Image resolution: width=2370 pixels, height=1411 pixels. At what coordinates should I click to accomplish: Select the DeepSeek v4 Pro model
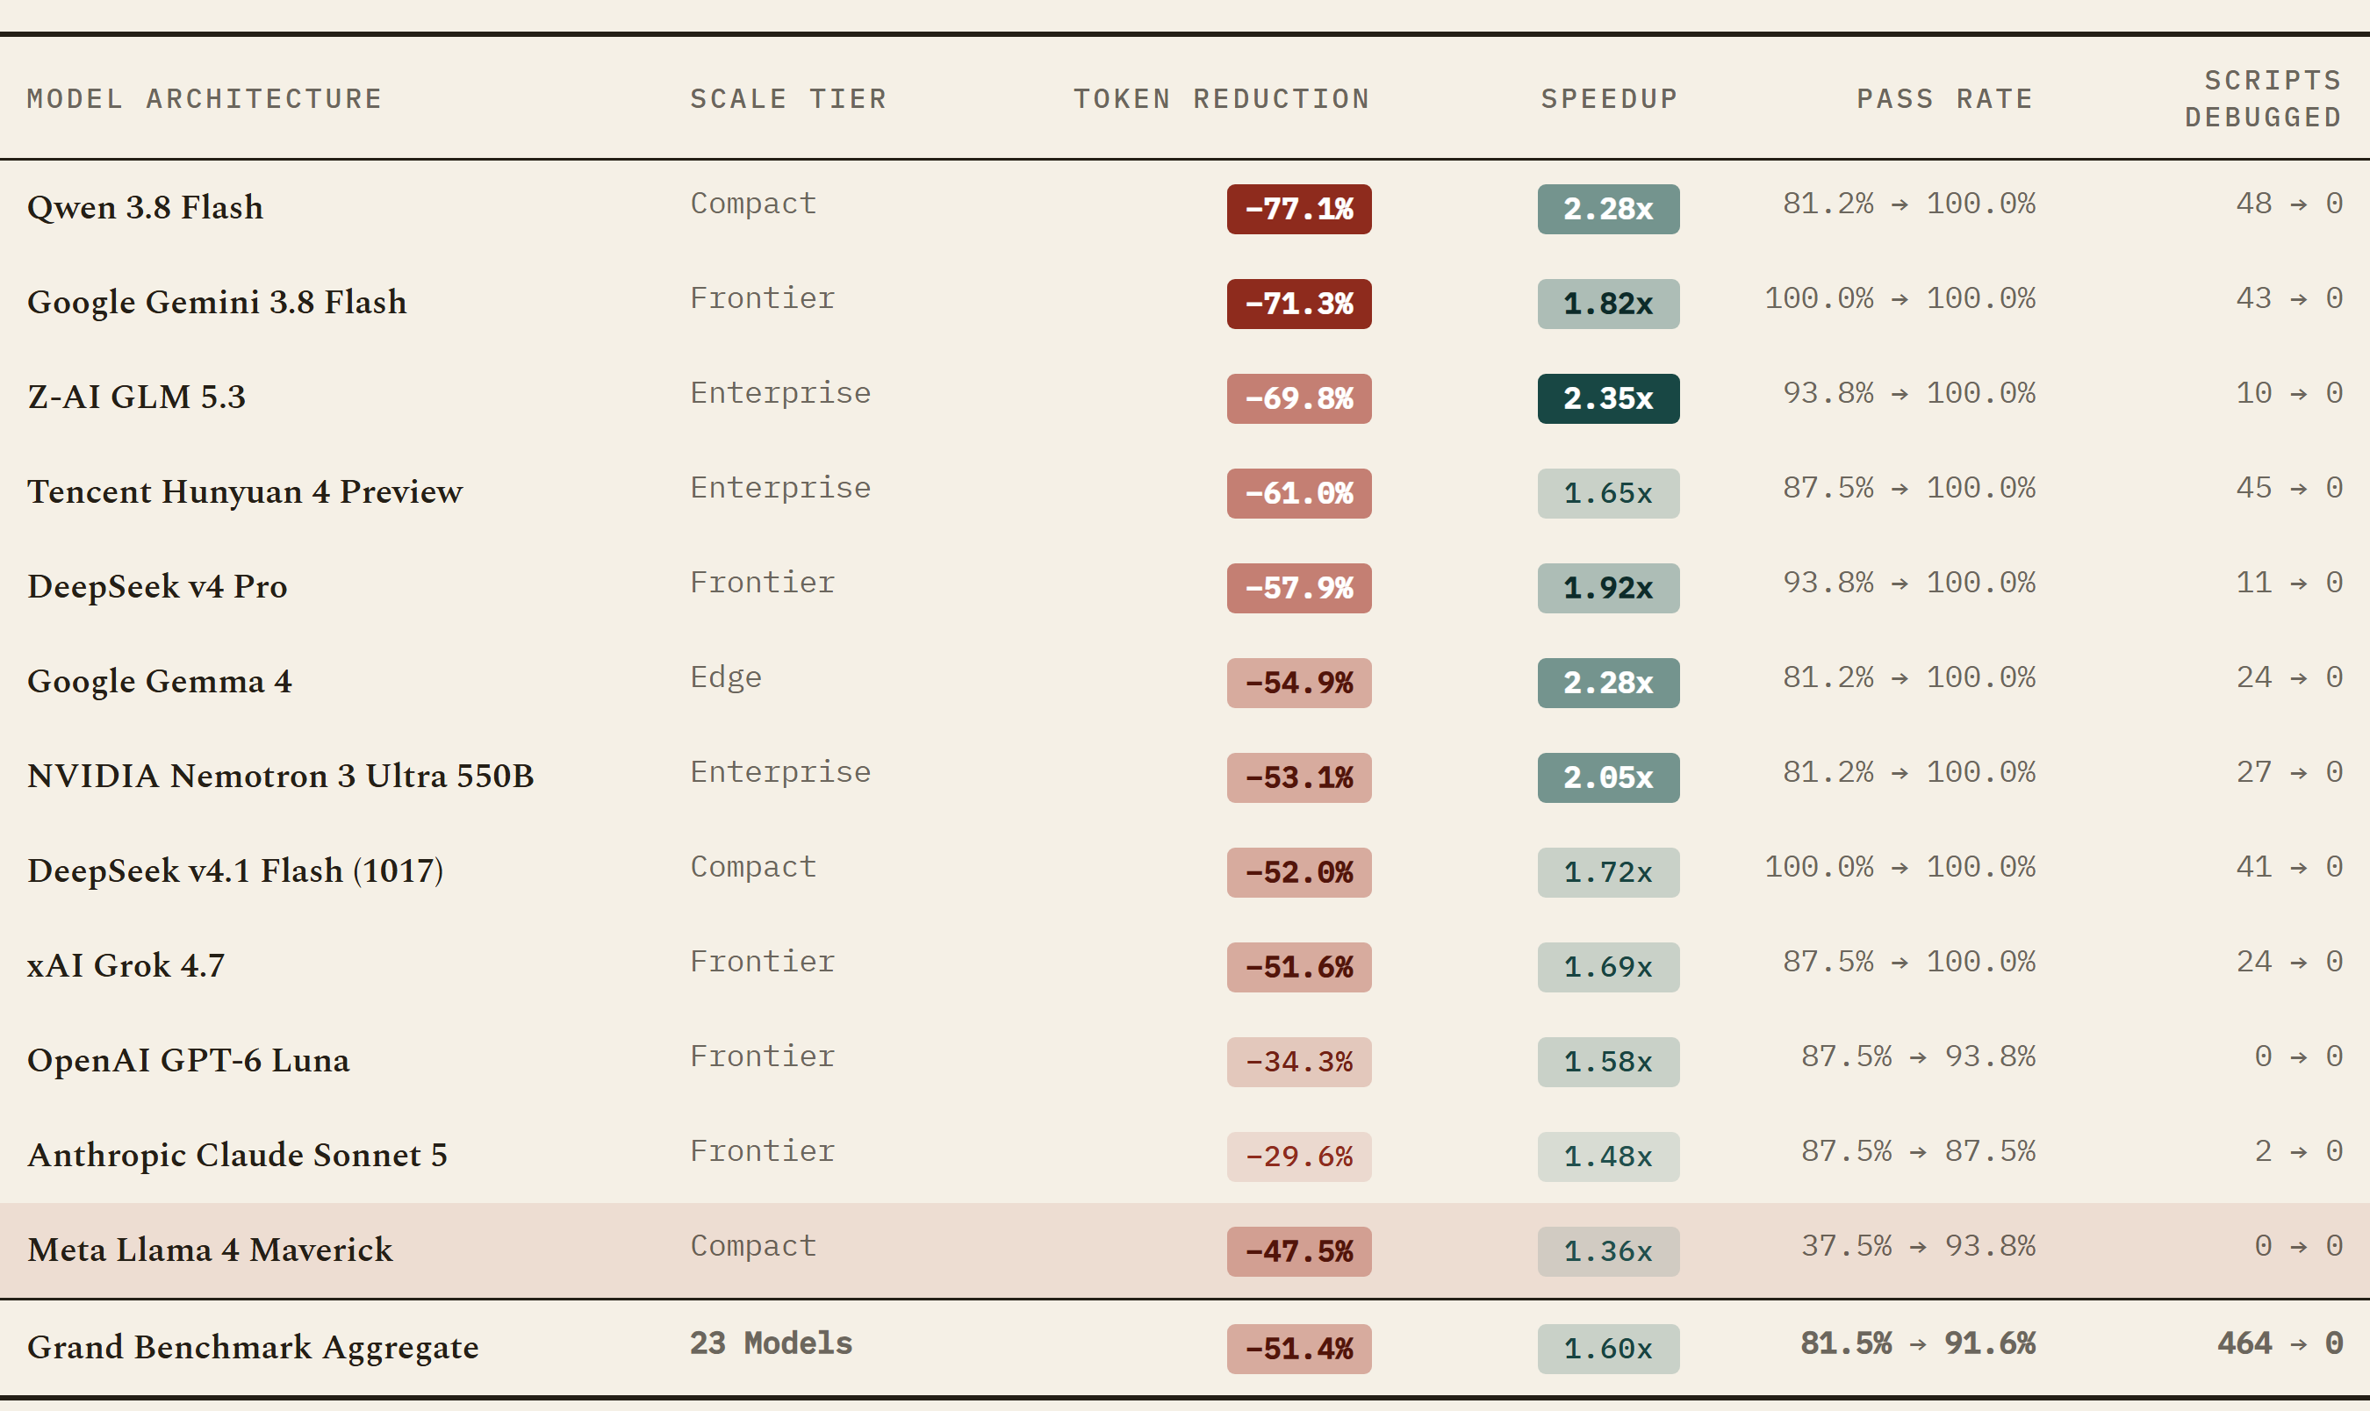point(157,587)
